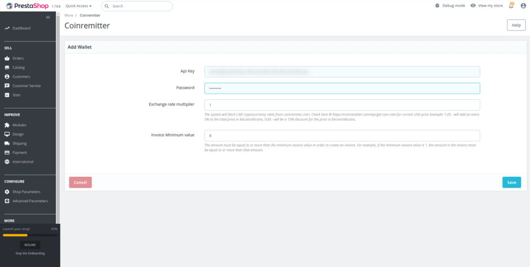Click the Add Wallet panel heading
Image resolution: width=530 pixels, height=267 pixels.
click(79, 47)
